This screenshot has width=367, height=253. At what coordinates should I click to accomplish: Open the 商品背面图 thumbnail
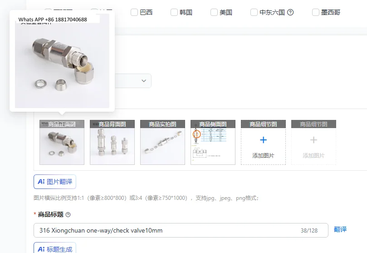coord(112,143)
